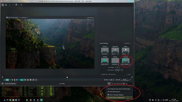Toggle the sidebar icon left of Show Thumbnails
Viewport: 182px width, 102px height.
[3, 84]
